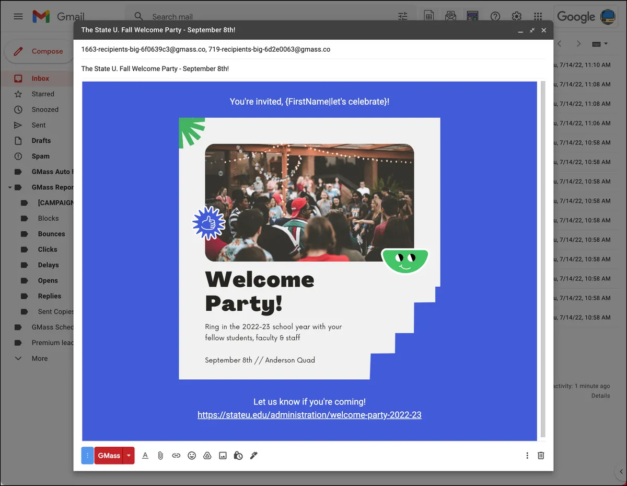Open the Google apps grid
Image resolution: width=627 pixels, height=486 pixels.
[x=538, y=16]
